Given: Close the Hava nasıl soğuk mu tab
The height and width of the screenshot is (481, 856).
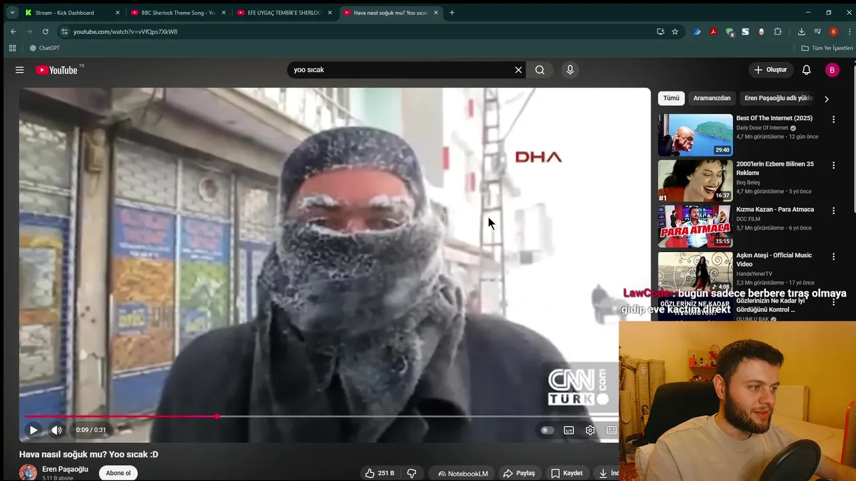Looking at the screenshot, I should 436,13.
